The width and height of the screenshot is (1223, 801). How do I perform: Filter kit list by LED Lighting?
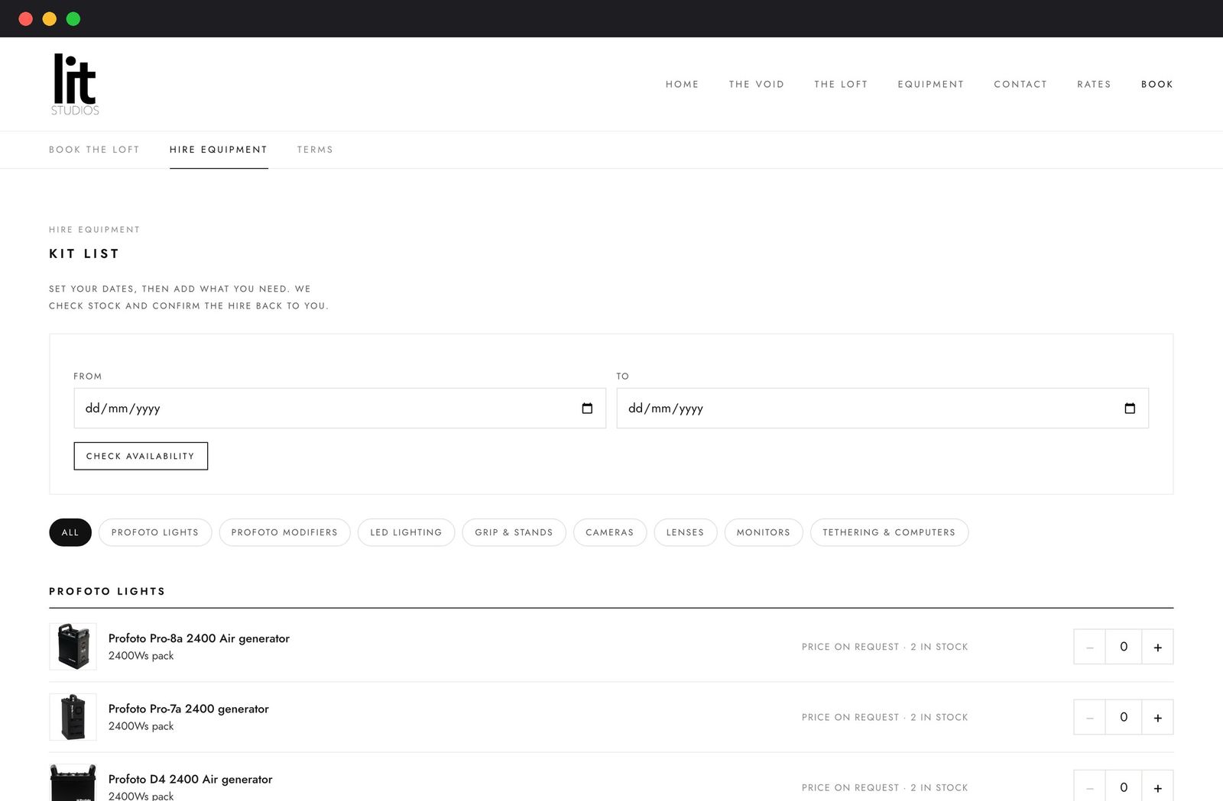tap(406, 532)
